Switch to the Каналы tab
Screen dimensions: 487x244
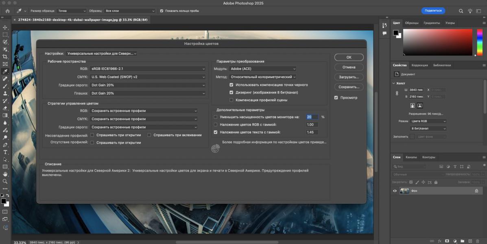(411, 157)
